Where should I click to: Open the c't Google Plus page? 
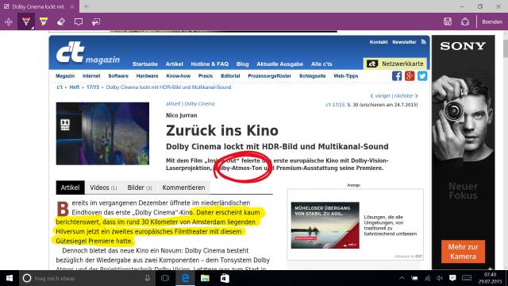point(410,76)
